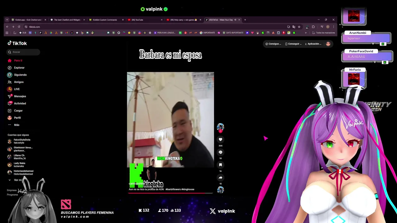Follow the creator via avatar plus

point(221,131)
